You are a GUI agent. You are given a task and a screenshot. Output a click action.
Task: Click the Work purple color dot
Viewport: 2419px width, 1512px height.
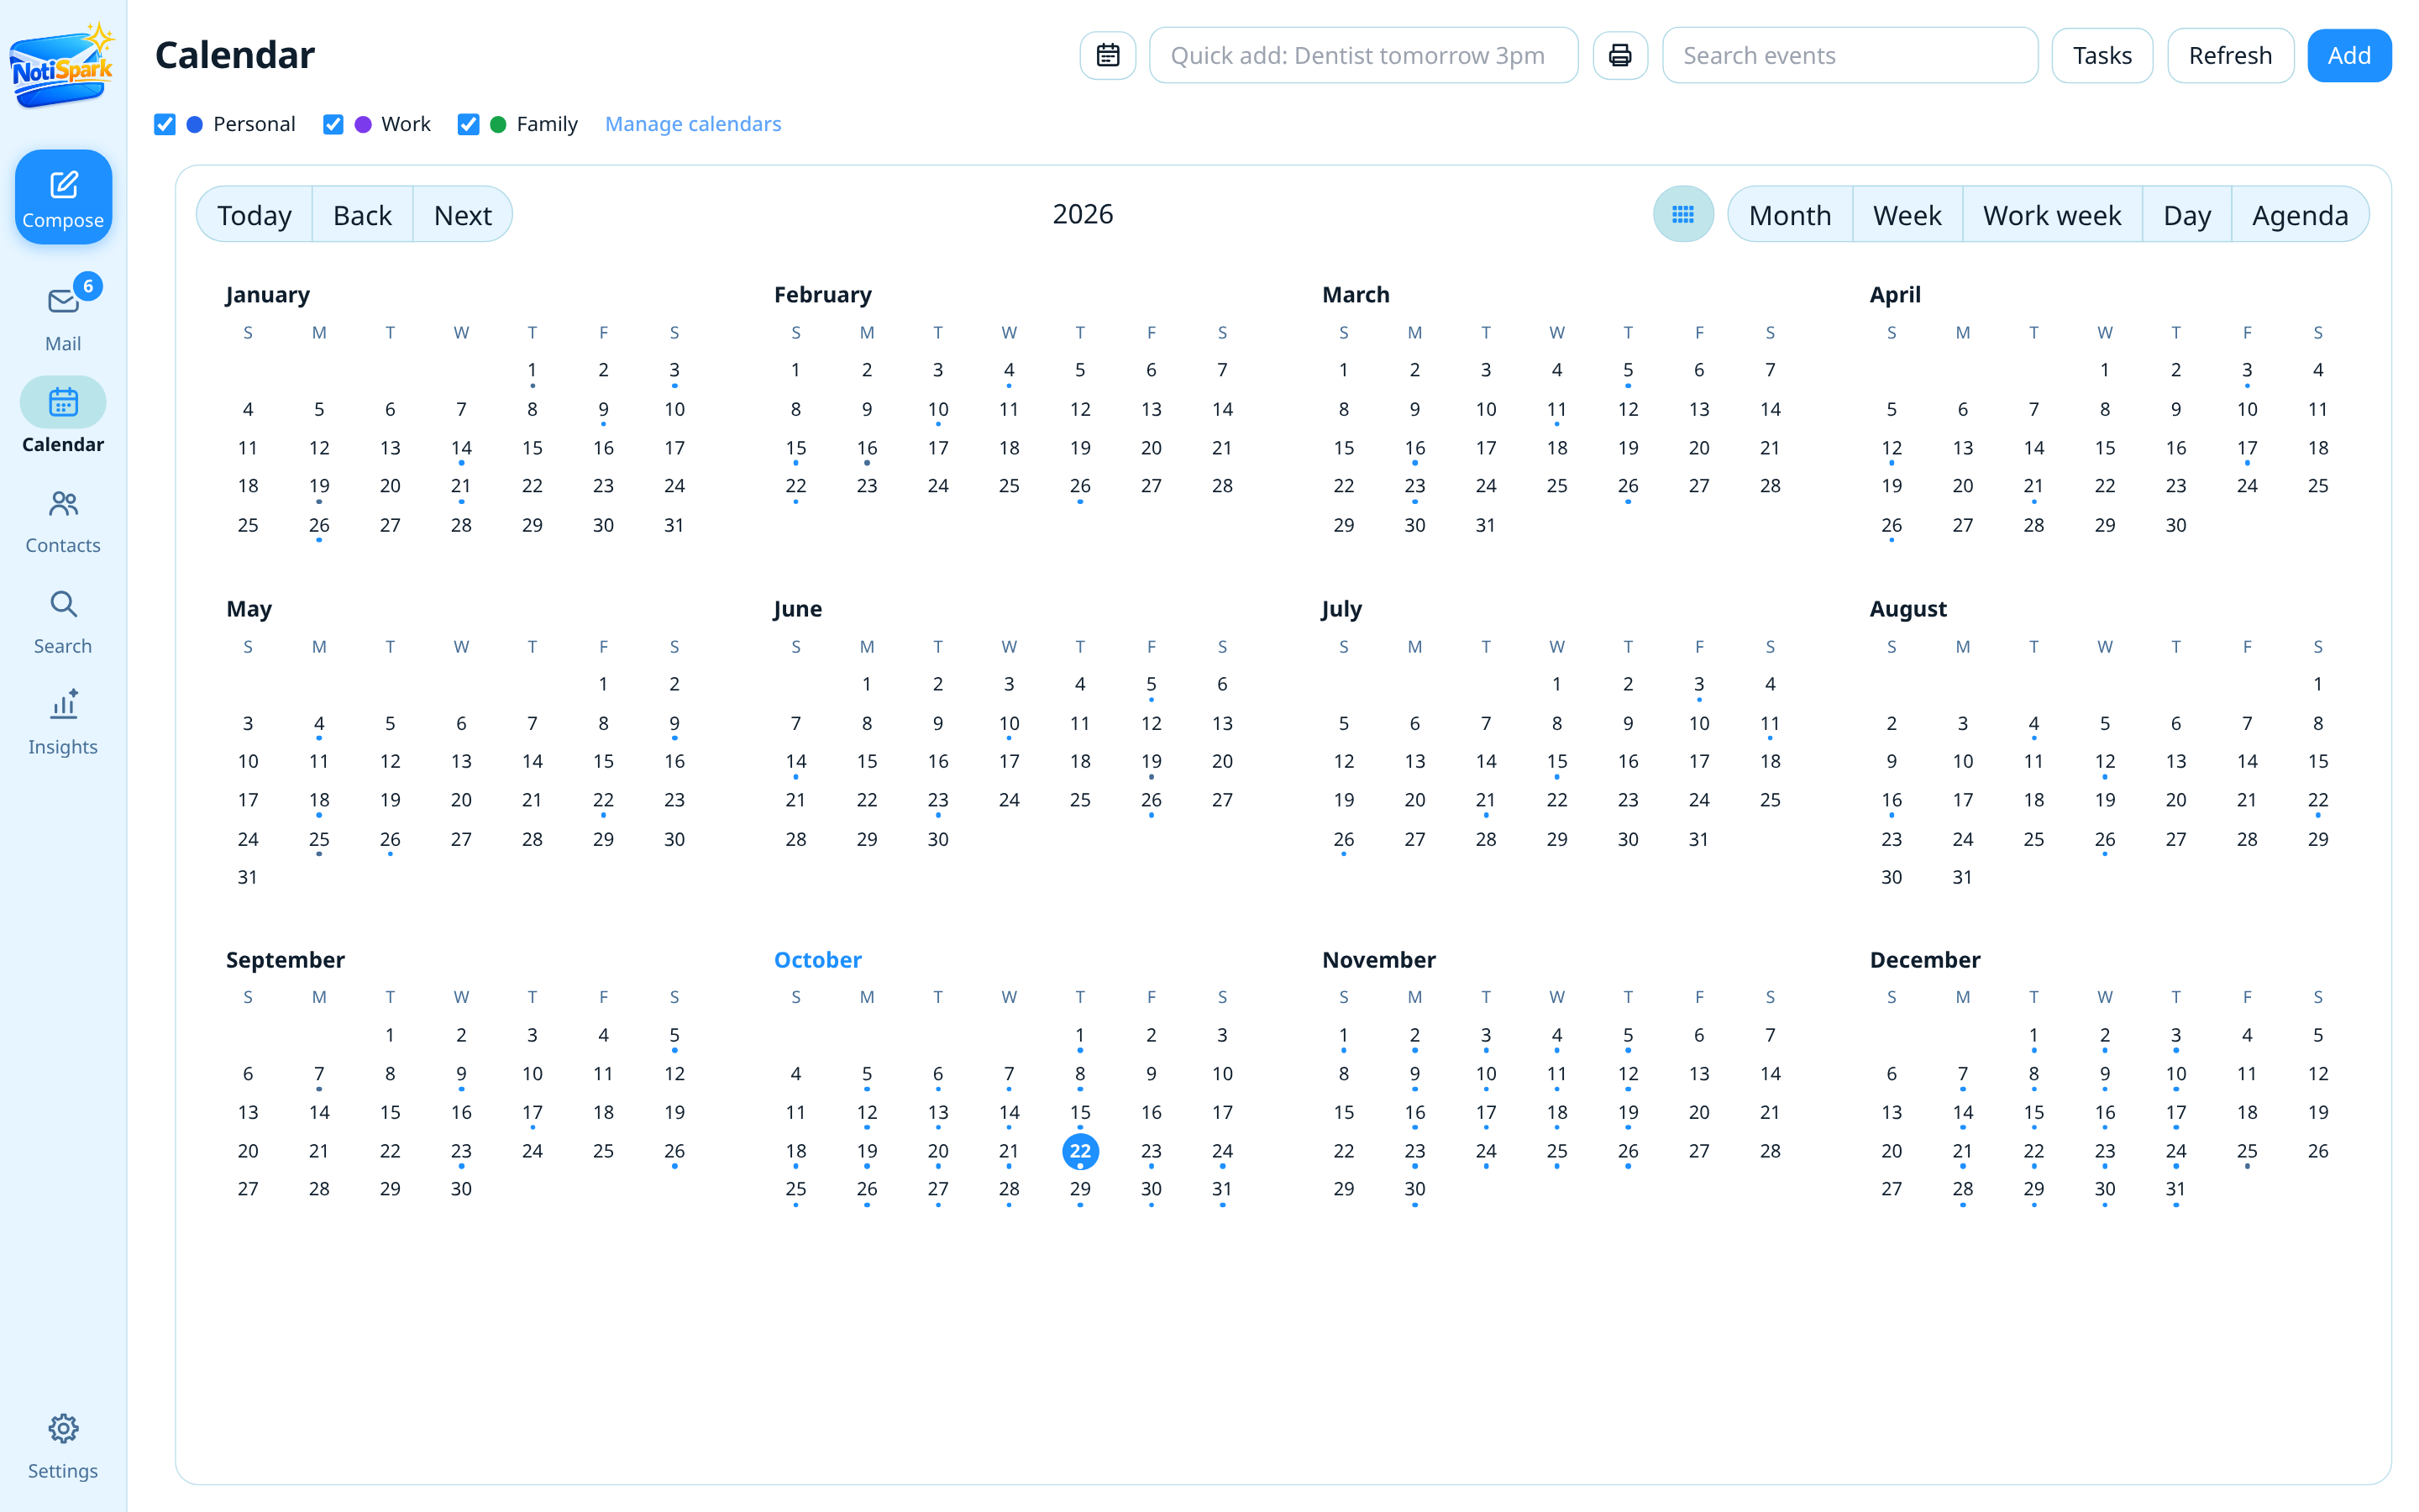point(363,124)
